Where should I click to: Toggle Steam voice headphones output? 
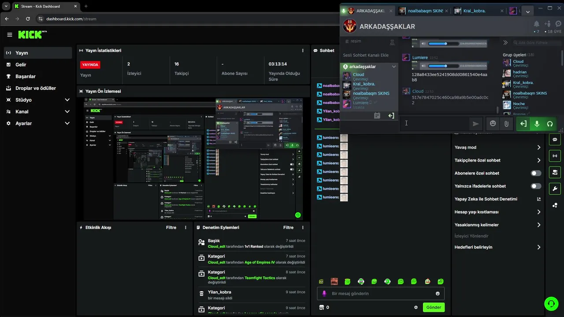(550, 124)
